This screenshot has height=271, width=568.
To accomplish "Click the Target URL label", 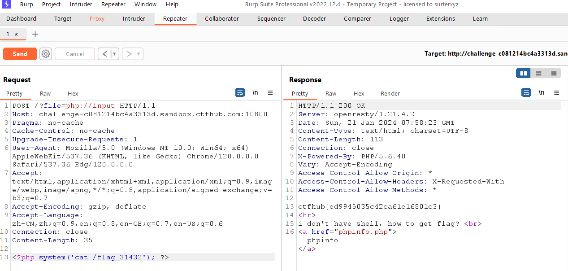I will tap(496, 54).
